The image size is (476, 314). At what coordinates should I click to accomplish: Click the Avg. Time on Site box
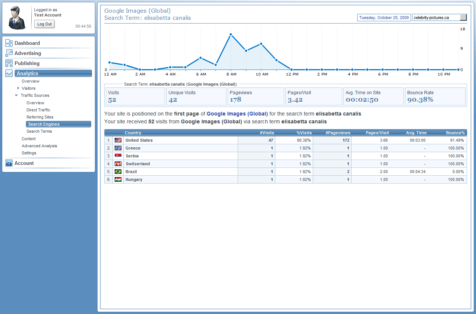pyautogui.click(x=373, y=96)
